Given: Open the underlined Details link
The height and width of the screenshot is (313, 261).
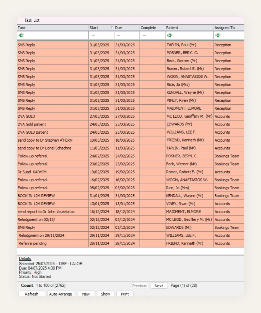Looking at the screenshot, I should tap(25, 258).
